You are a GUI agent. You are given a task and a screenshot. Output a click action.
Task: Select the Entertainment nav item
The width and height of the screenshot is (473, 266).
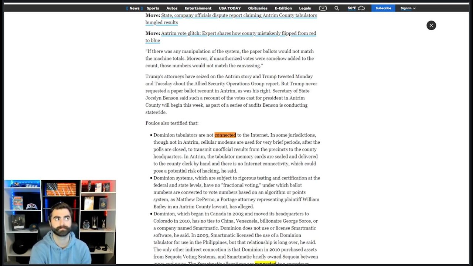[198, 8]
